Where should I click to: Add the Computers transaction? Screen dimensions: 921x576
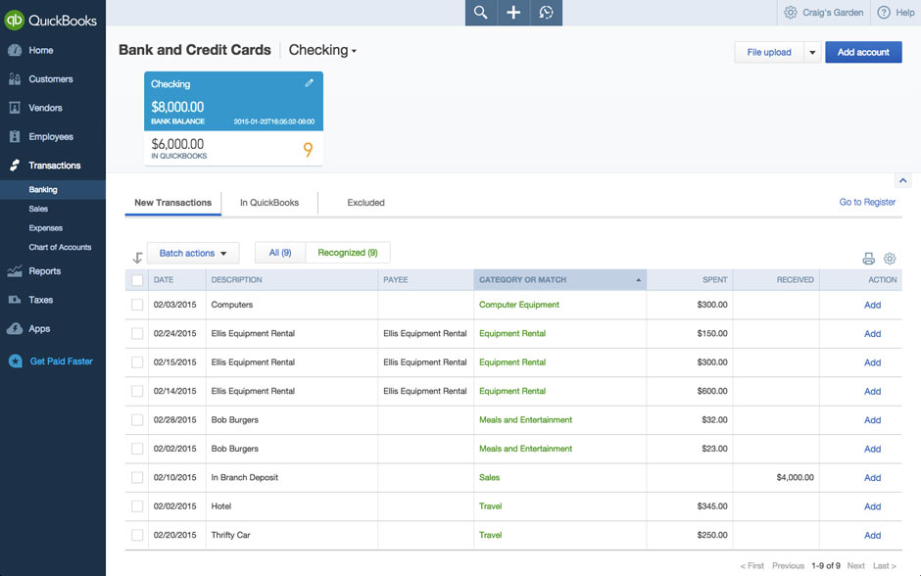coord(872,305)
